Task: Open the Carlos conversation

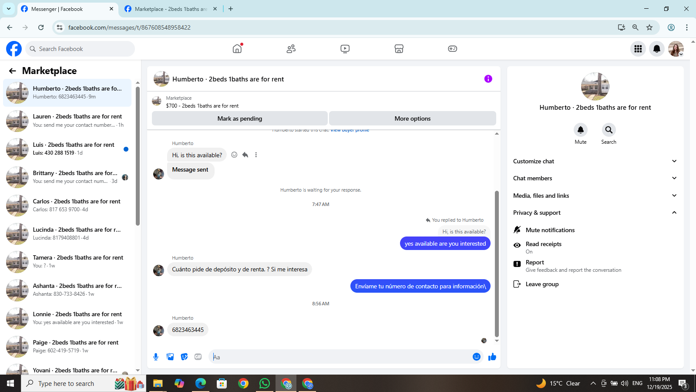Action: click(67, 206)
